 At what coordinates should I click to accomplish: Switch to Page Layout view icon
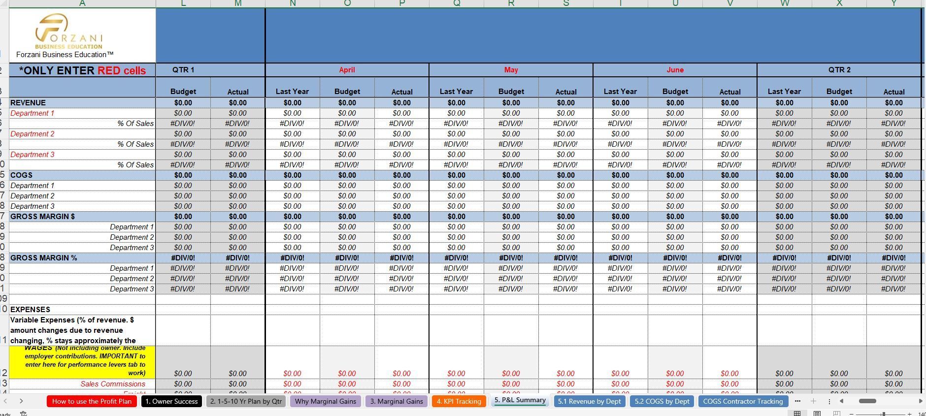tap(817, 413)
